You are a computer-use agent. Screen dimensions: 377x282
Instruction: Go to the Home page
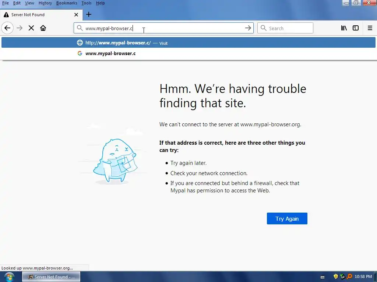(43, 28)
